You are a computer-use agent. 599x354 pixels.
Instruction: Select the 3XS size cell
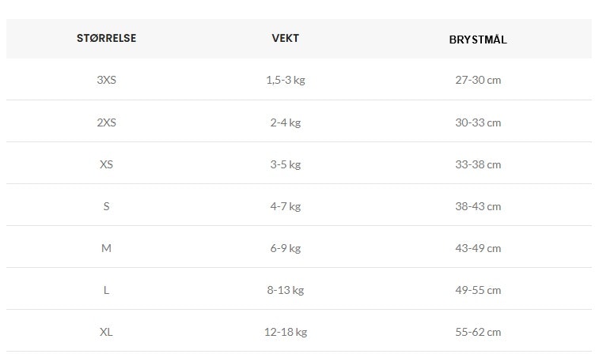(106, 80)
